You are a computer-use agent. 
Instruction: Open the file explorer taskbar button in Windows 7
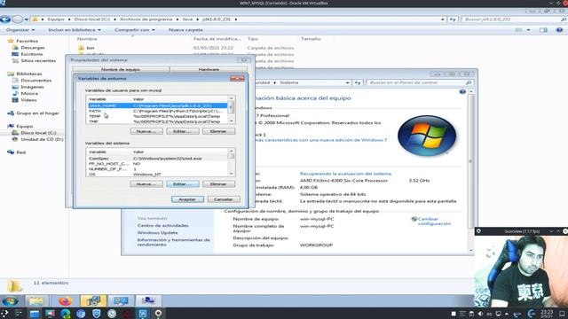click(36, 300)
